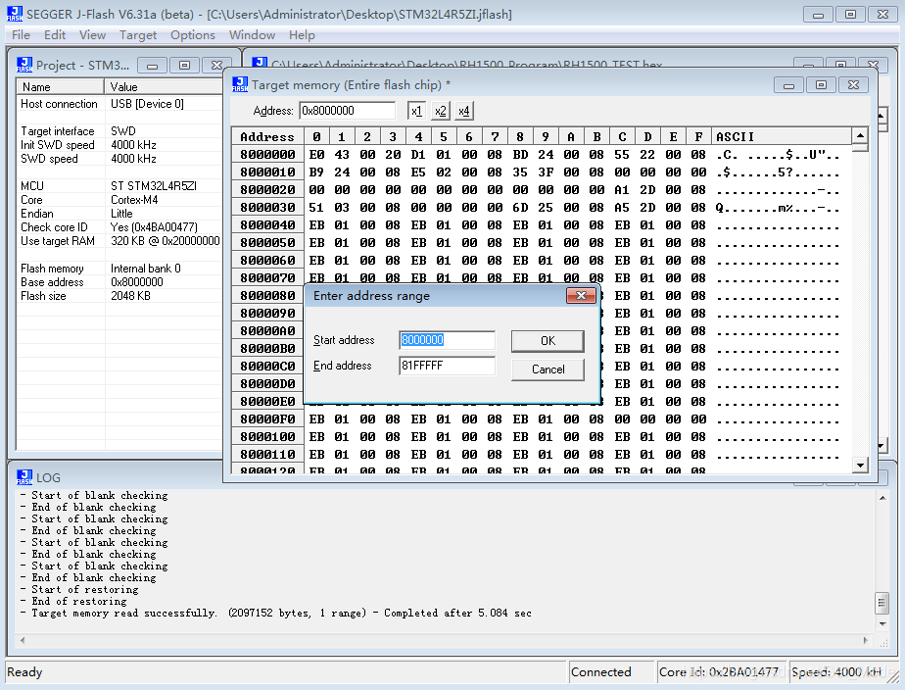Click scroll down arrow in Target memory
The image size is (905, 690).
pyautogui.click(x=860, y=465)
